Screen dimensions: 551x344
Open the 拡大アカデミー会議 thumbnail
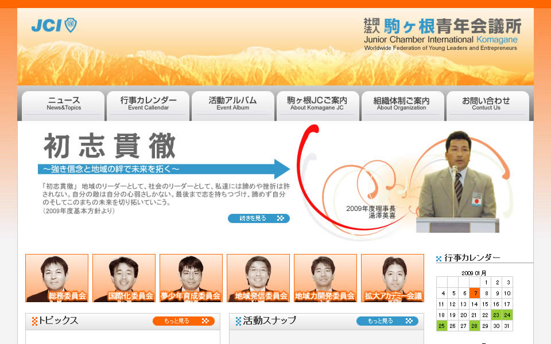coord(393,278)
